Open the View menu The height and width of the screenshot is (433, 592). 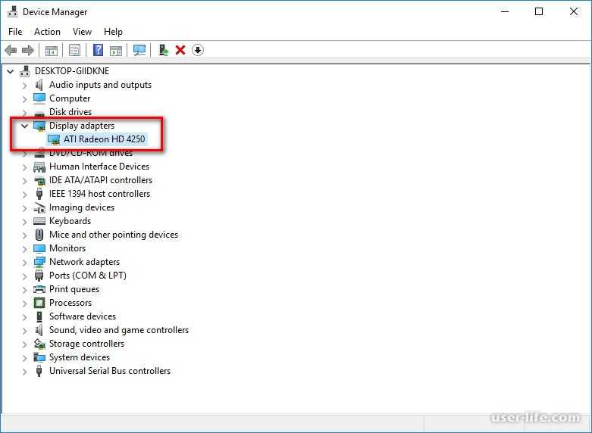pyautogui.click(x=82, y=32)
